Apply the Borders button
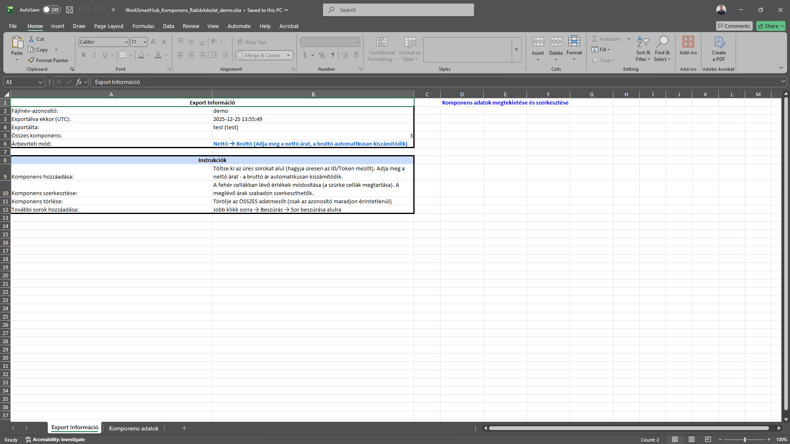The image size is (790, 444). pos(123,55)
